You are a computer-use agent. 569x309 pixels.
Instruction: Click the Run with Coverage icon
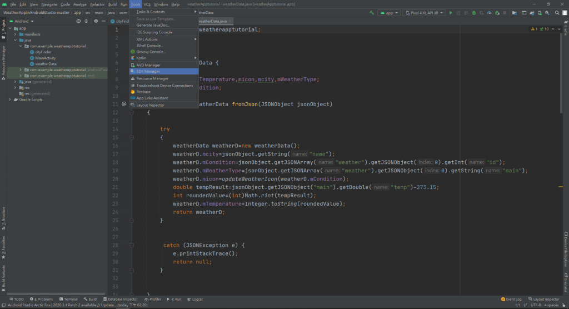click(482, 13)
